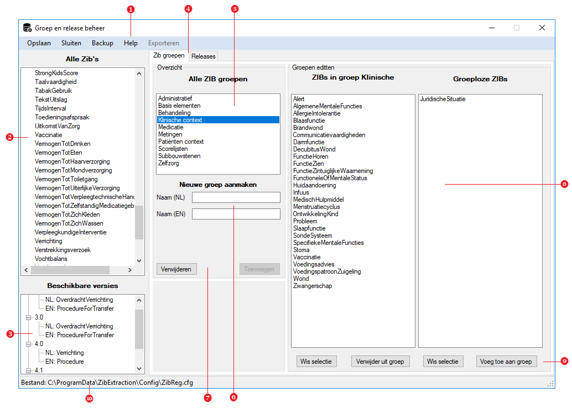
Task: Select the Zib groepen tab
Action: tap(169, 55)
